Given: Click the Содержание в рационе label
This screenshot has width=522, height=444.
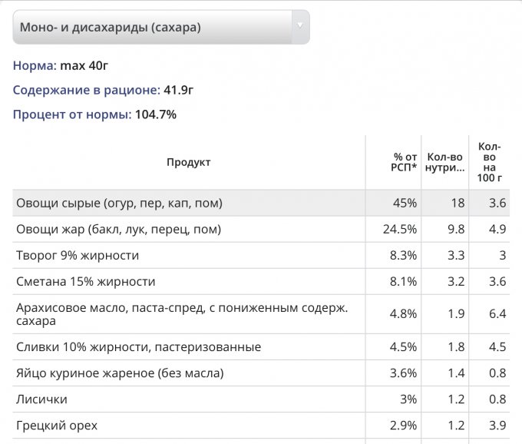Looking at the screenshot, I should point(86,90).
